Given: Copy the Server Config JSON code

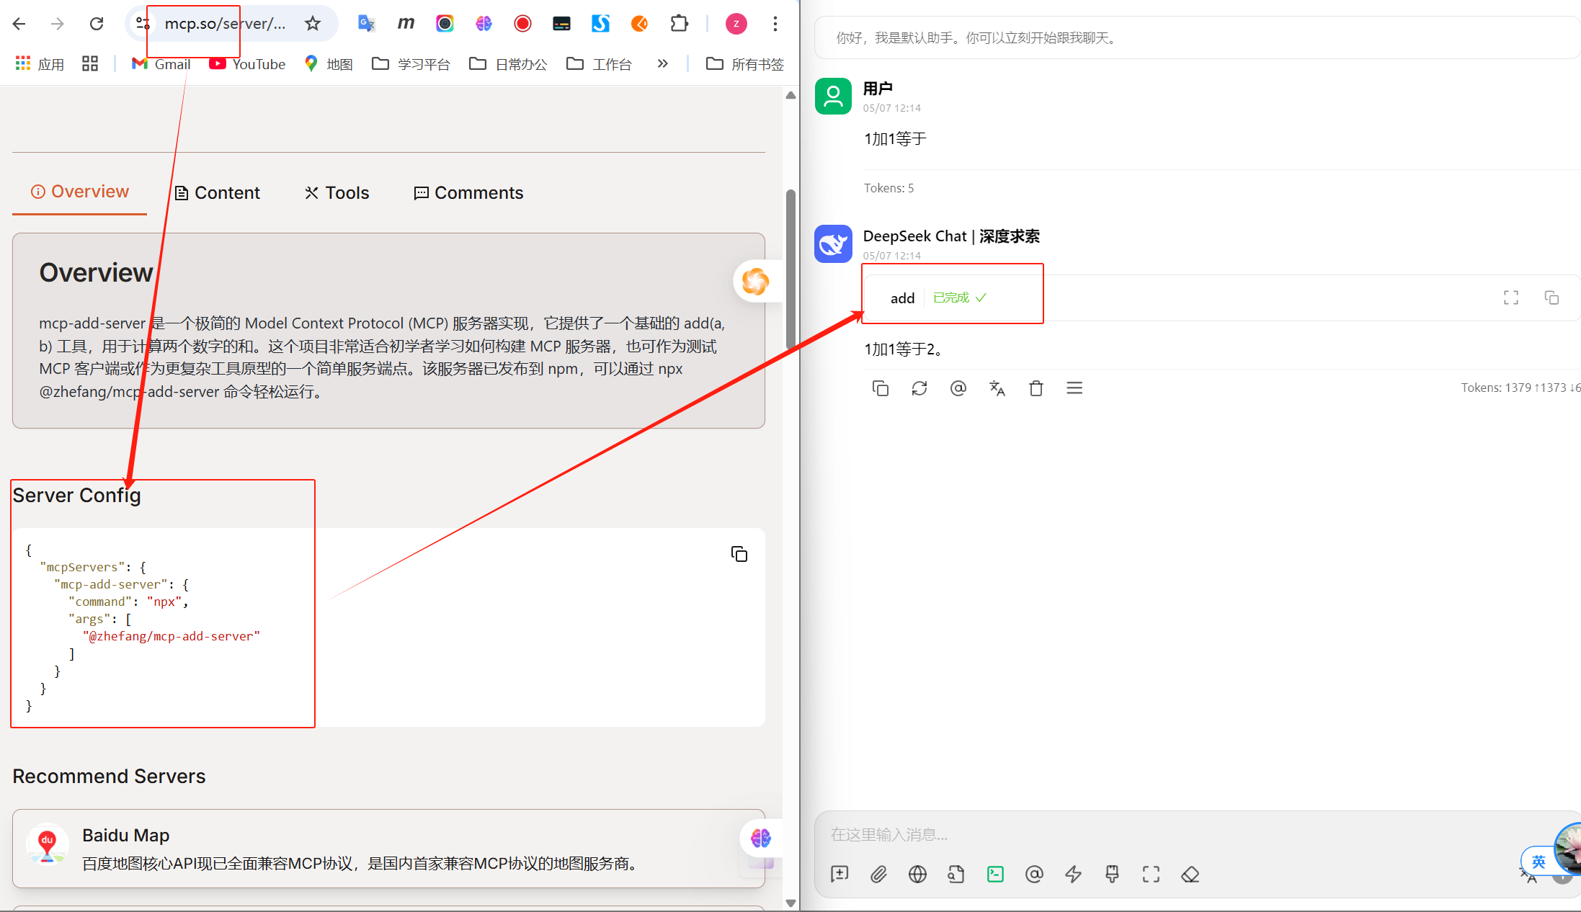Looking at the screenshot, I should pos(739,554).
